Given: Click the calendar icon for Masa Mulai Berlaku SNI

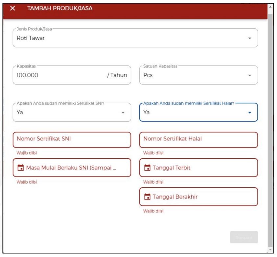Looking at the screenshot, I should coord(20,168).
